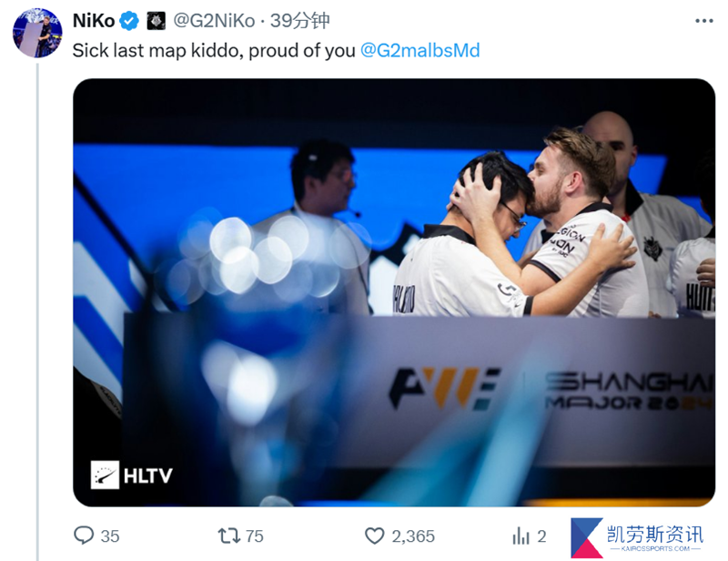Open the @G2NiKo handle link
The image size is (728, 561).
click(214, 21)
